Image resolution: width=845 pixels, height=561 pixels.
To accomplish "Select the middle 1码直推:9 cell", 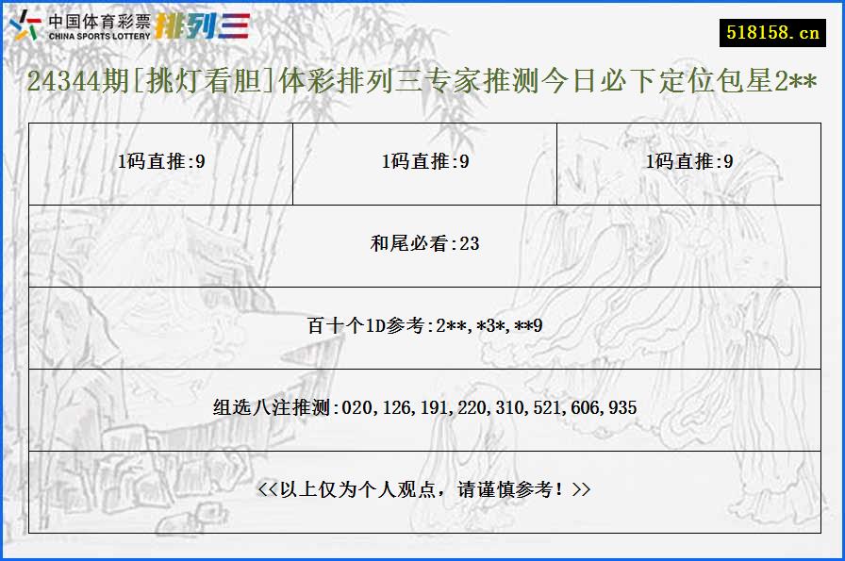I will pyautogui.click(x=422, y=161).
